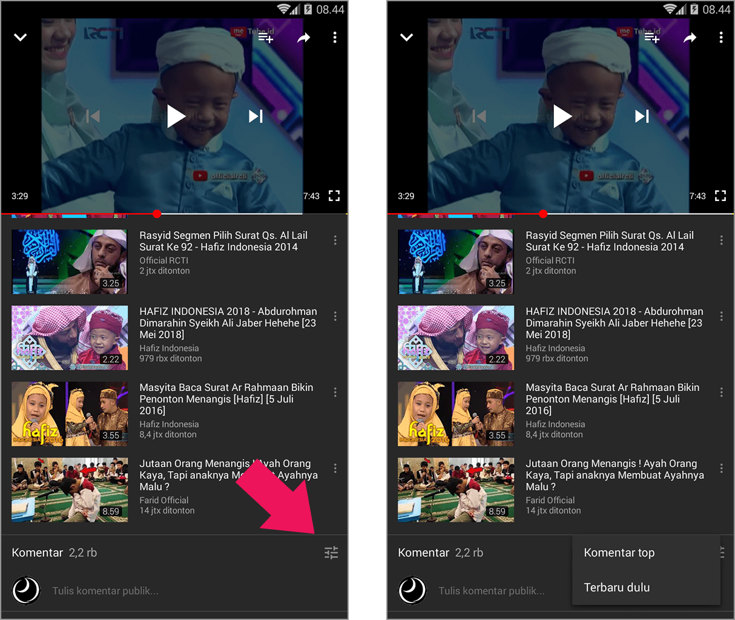Tap Komentar 2,2 rb header in right screenshot
The image size is (735, 620).
coord(441,553)
